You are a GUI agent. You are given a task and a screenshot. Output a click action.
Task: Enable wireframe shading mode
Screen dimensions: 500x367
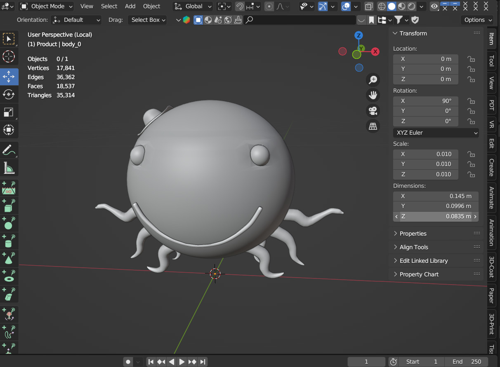382,6
